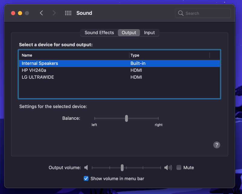Select Internal Speakers output device
Viewport: 242px width, 194px height.
40,63
